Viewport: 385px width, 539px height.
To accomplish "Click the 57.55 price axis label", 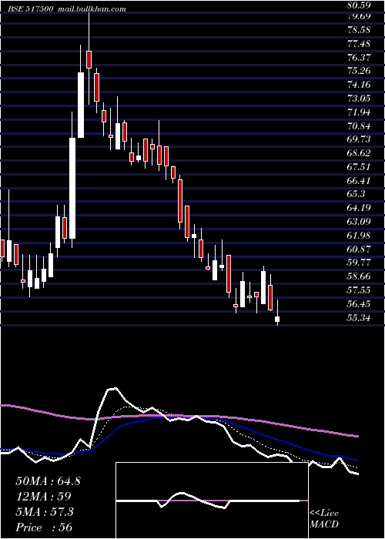I will coord(358,290).
